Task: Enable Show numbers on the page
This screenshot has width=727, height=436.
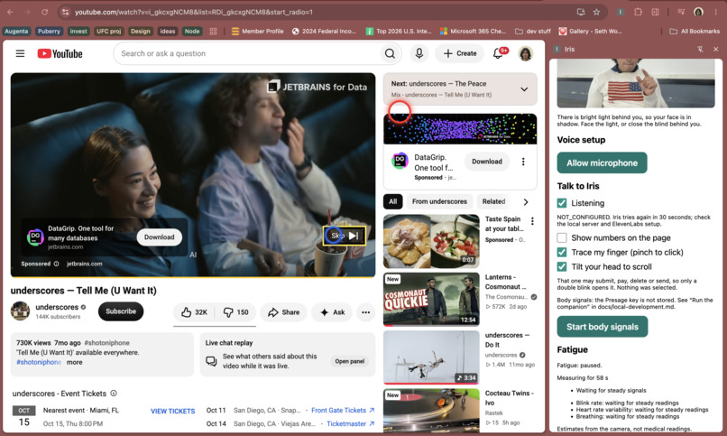Action: coord(562,238)
